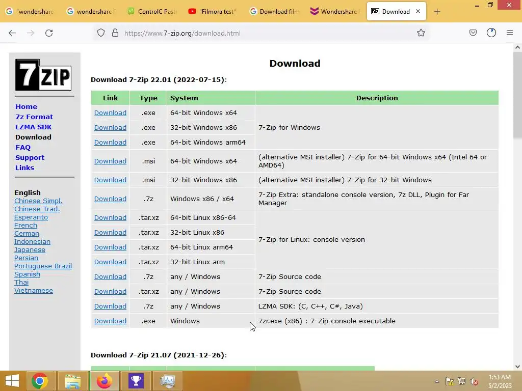Download the LZMA SDK .7z file
The image size is (522, 391).
pos(110,306)
